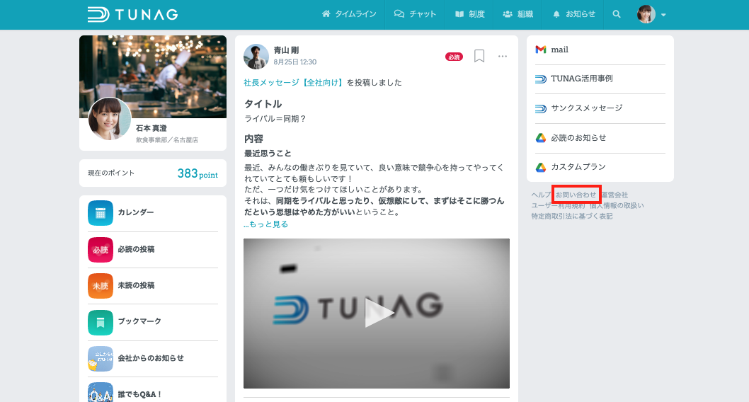Click the search magnifier icon

tap(617, 14)
